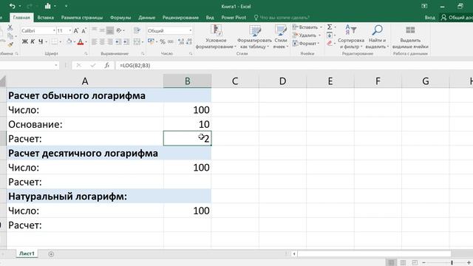
Task: Click the Fill down arrow icon
Action: [x=330, y=35]
